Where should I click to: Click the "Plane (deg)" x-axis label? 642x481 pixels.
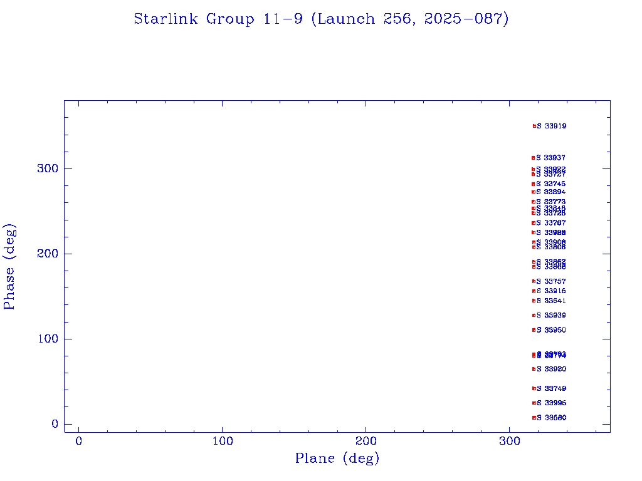pos(337,459)
